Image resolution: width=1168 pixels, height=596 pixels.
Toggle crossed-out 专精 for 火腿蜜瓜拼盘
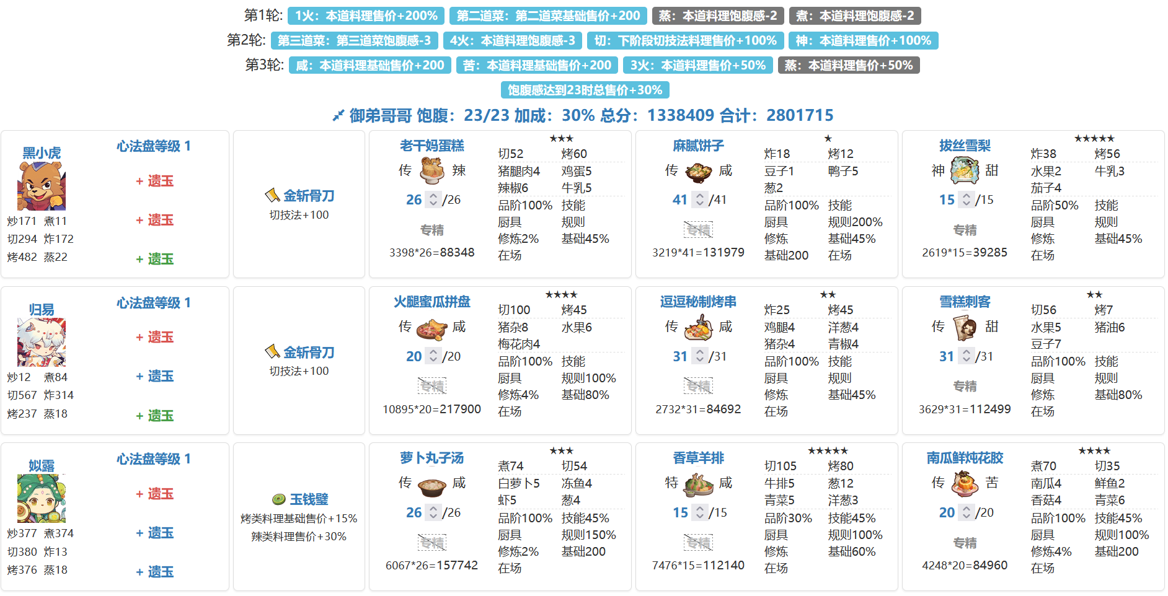432,386
